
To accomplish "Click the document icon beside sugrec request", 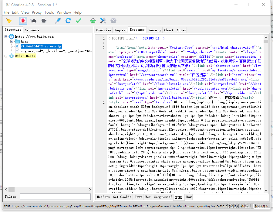I will click(x=17, y=51).
